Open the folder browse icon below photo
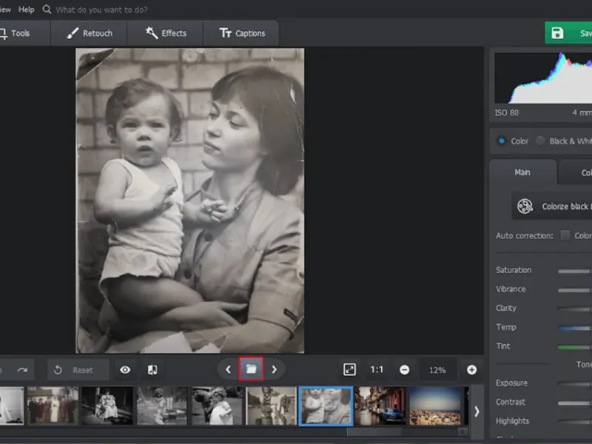Screen dimensions: 592x444 (251, 369)
